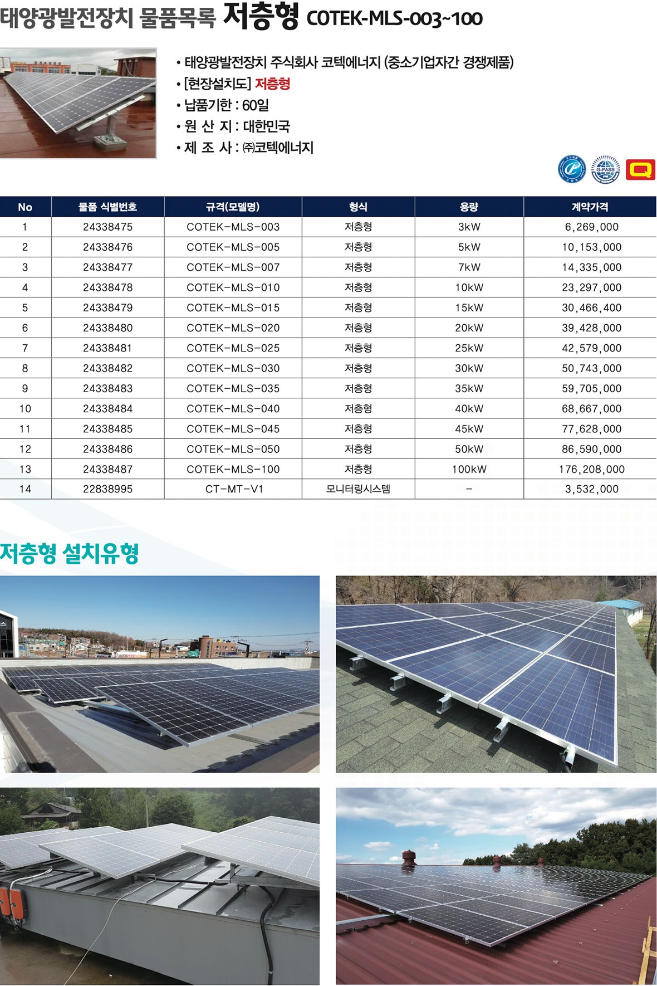Select price 6,269,000
Viewport: 657px width, 986px height.
592,227
